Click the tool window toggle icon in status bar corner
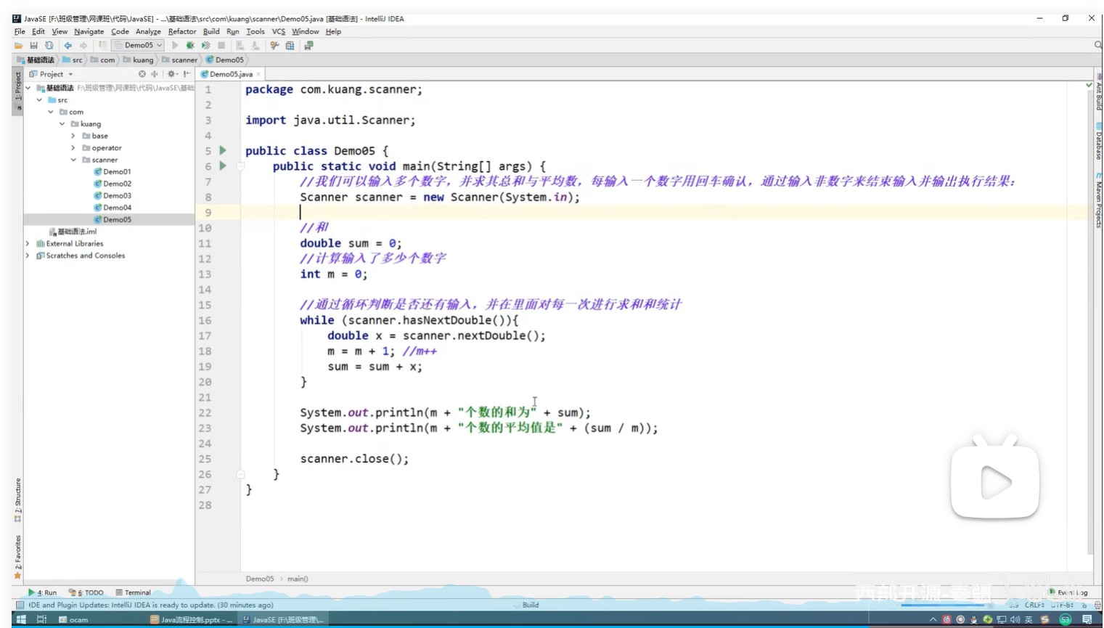The image size is (1104, 628). pyautogui.click(x=20, y=605)
